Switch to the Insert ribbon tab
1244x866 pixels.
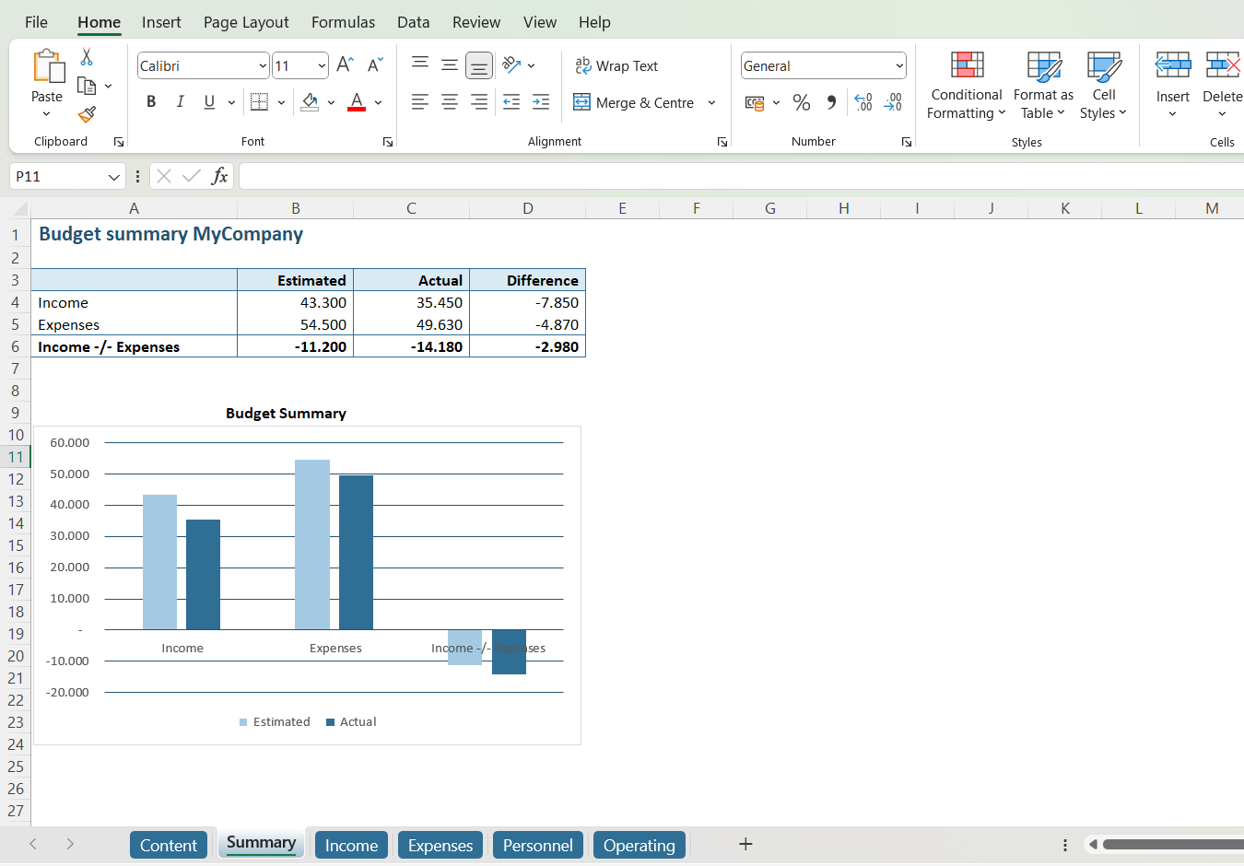[x=161, y=22]
